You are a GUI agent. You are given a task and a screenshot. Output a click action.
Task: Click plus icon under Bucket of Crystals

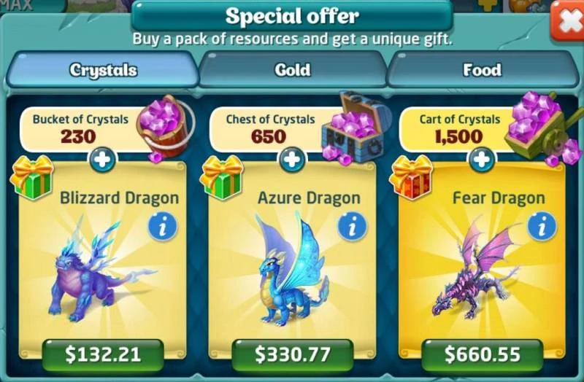[x=102, y=160]
